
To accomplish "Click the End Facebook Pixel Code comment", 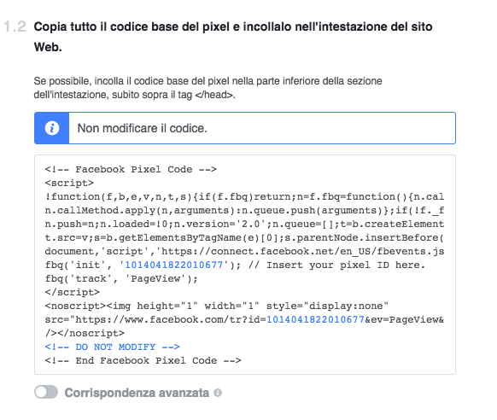I will point(143,360).
